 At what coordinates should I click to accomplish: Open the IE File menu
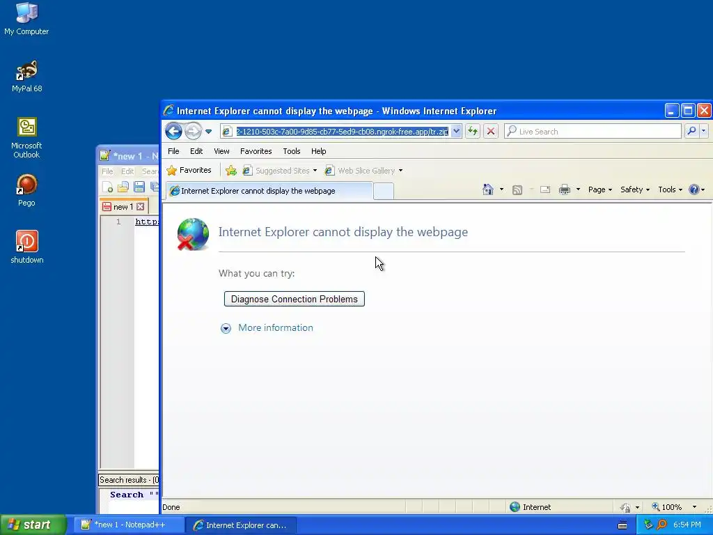tap(173, 151)
